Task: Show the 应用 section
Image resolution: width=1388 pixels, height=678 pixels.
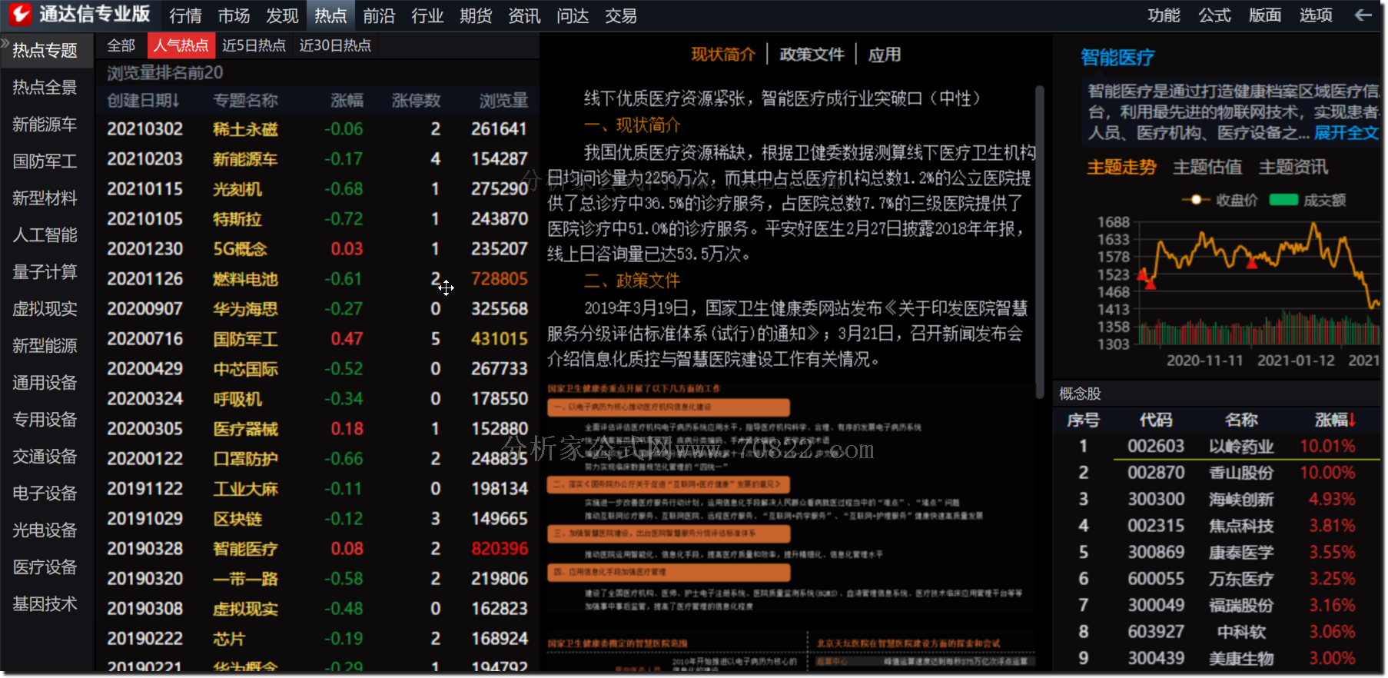Action: pyautogui.click(x=885, y=55)
